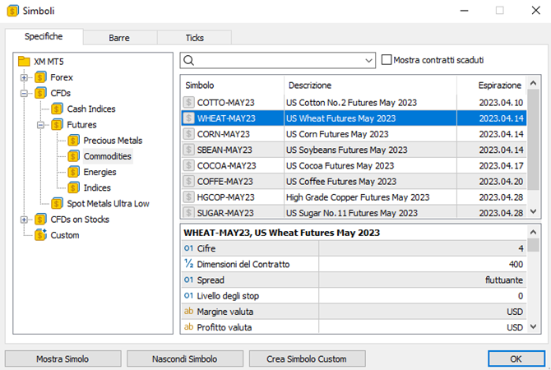This screenshot has height=370, width=551.
Task: Click specification panel scrollbar up arrow
Action: coord(533,232)
